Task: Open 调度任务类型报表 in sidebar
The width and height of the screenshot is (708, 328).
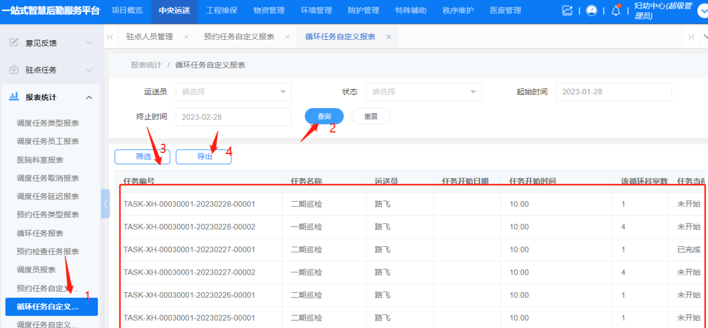Action: [x=48, y=123]
